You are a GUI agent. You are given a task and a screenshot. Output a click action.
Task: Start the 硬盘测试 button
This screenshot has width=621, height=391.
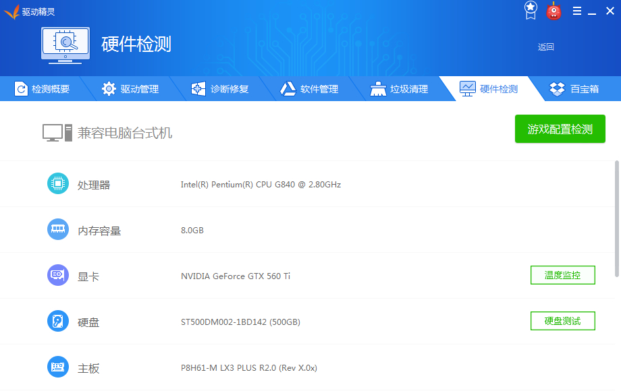(563, 321)
